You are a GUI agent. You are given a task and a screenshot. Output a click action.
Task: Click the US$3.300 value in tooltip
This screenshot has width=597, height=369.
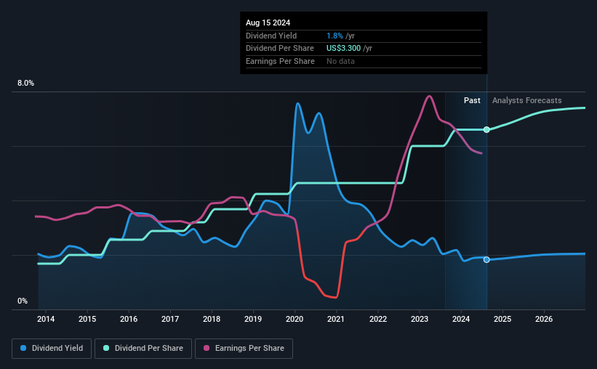tap(343, 49)
